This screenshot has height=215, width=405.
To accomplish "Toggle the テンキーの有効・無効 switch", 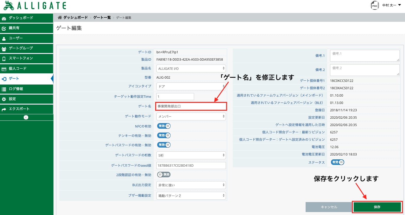I will (164, 135).
